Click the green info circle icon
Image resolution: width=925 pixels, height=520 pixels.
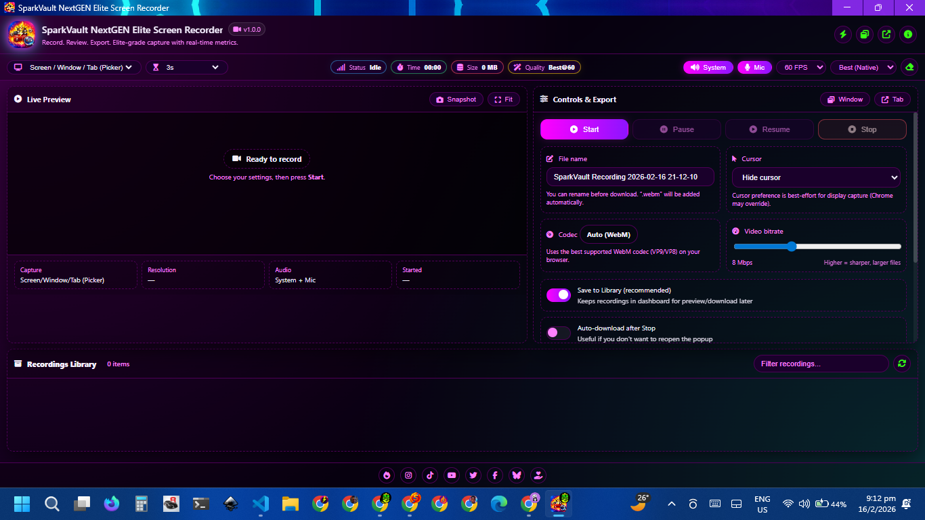coord(907,35)
